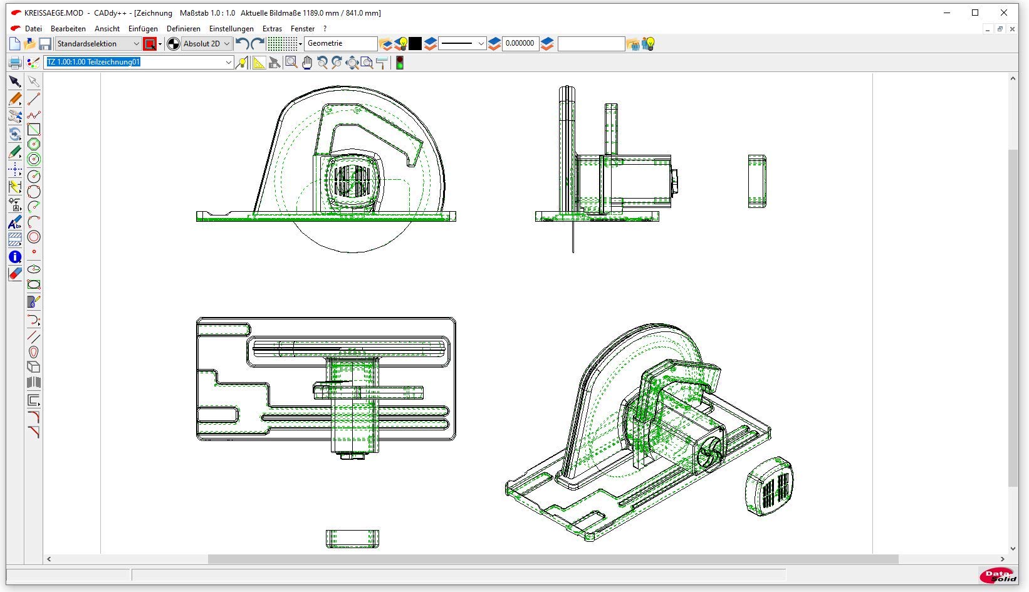Toggle the red selection window button
Image resolution: width=1029 pixels, height=592 pixels.
(x=150, y=44)
